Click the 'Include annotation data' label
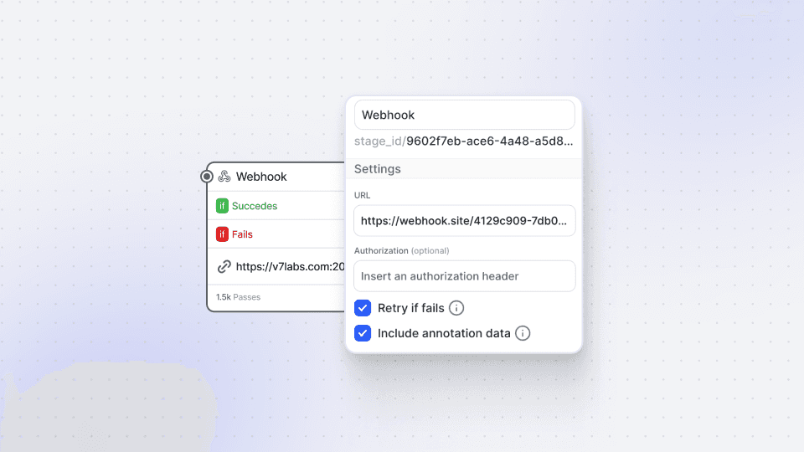 (444, 333)
